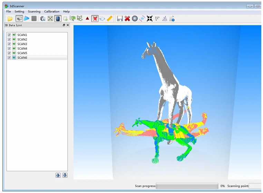Click the gray sphere toolbar icon
263x193 pixels.
(135, 18)
